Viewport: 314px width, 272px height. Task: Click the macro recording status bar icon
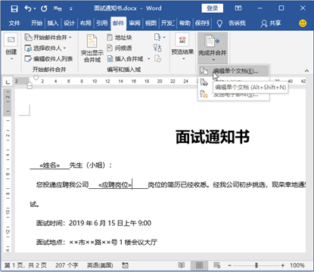pos(125,265)
